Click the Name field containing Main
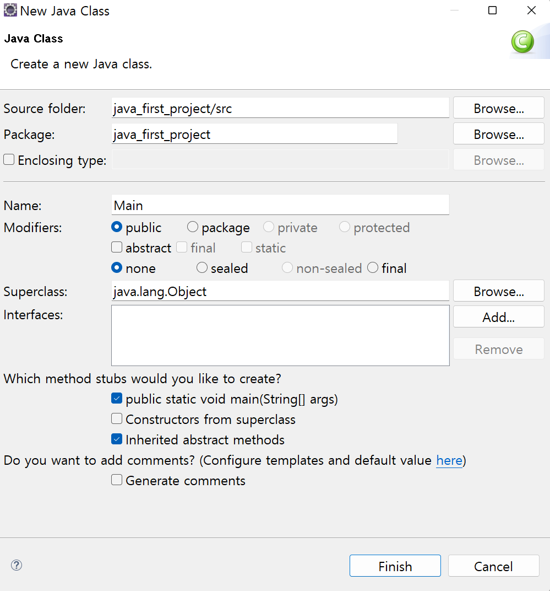 click(280, 205)
